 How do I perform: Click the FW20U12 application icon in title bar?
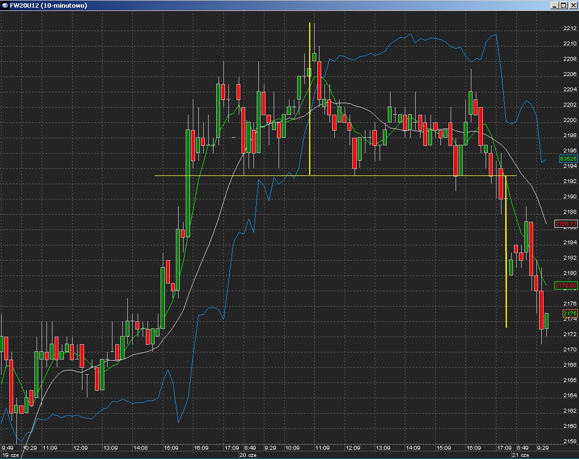(5, 5)
